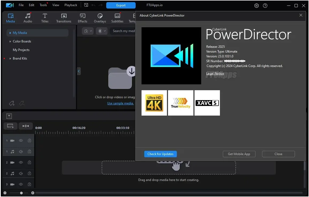This screenshot has height=197, width=309.
Task: Open preferences via the gear icon
Action: (256, 6)
